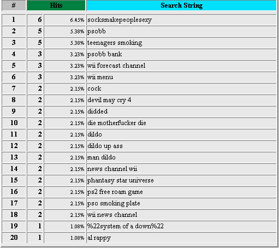Click the gray # column header
The width and height of the screenshot is (279, 248).
pos(14,5)
